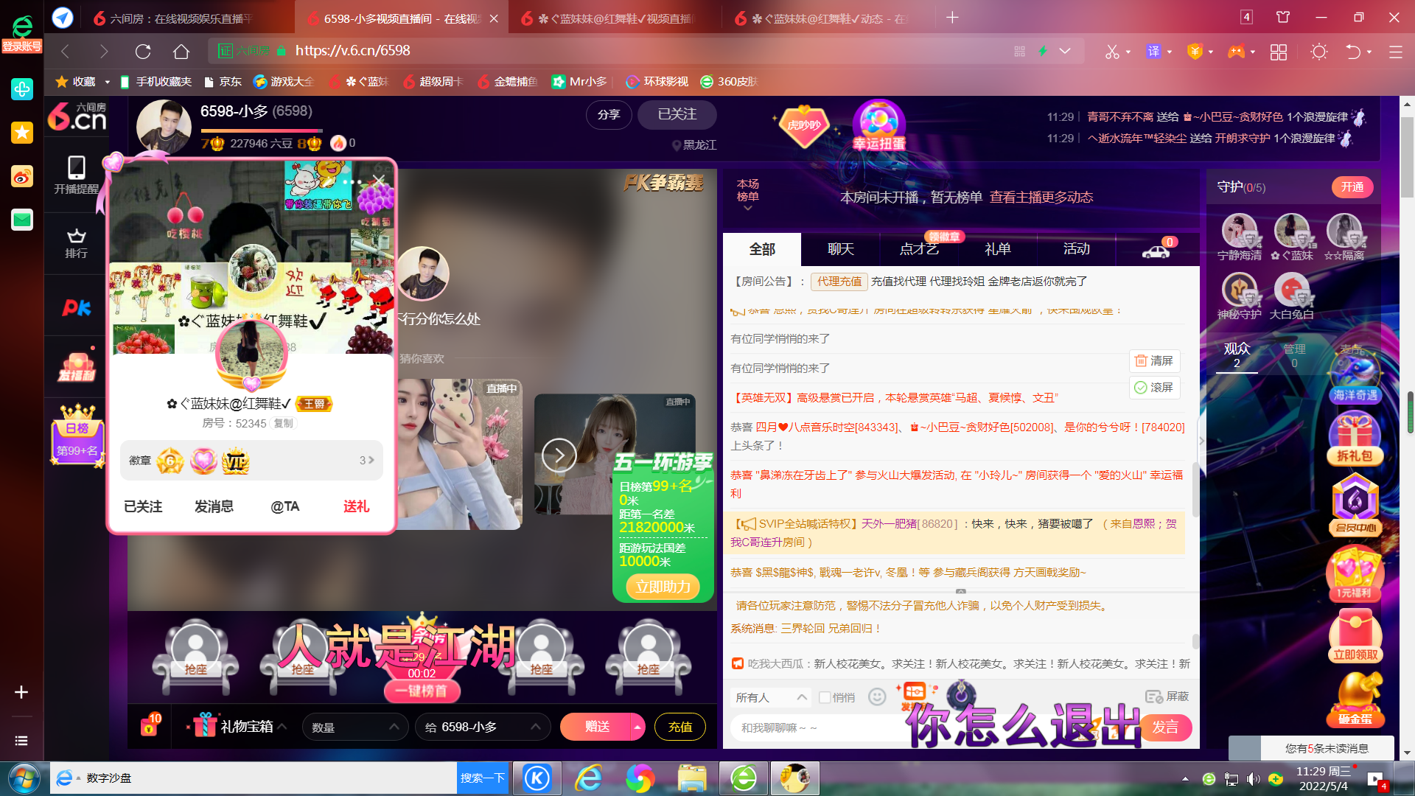
Task: Open the 发福利 gift icon
Action: tap(77, 366)
